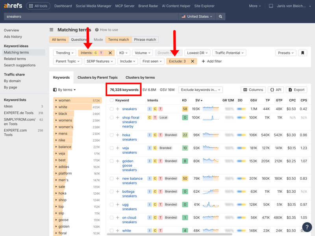Expand the Volume filter dropdown
This screenshot has height=236, width=315.
tap(142, 53)
